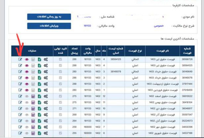Toggle final approval checkbox in row 35597547
204x138 pixels.
click(60, 115)
